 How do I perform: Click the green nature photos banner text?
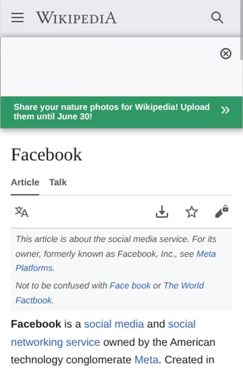pos(112,112)
